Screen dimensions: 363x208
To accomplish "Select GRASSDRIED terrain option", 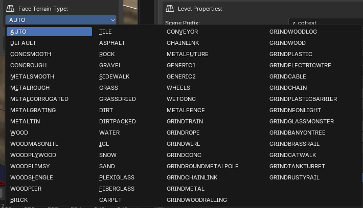I will (x=118, y=99).
